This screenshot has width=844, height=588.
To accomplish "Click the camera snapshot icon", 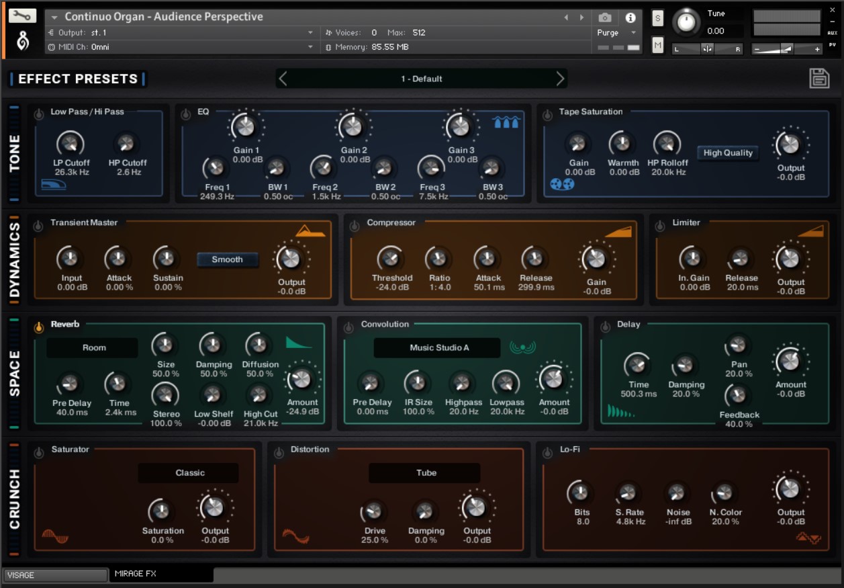I will pyautogui.click(x=605, y=17).
